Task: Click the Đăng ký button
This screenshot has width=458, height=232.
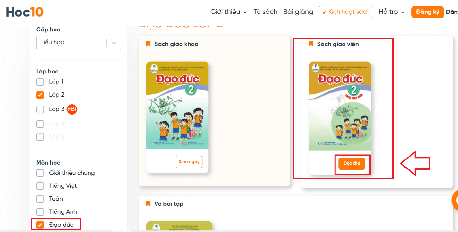Action: tap(428, 12)
